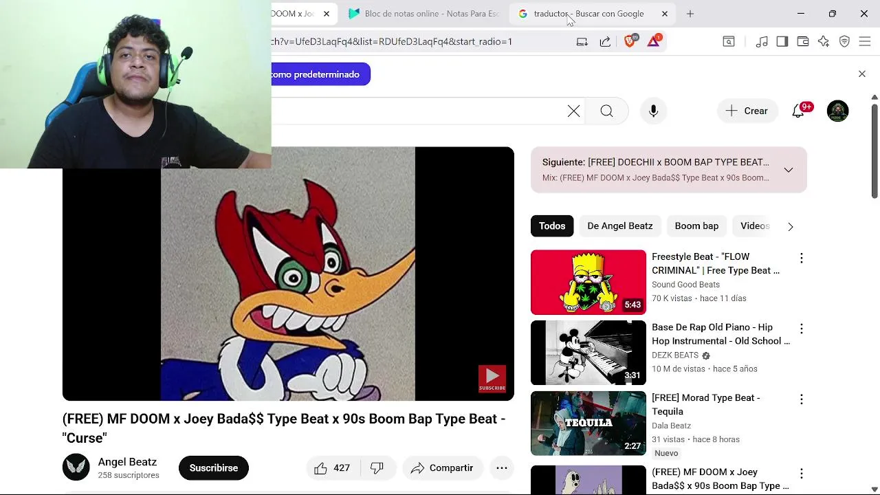Image resolution: width=880 pixels, height=495 pixels.
Task: Dismiss the default browser banner with X
Action: pyautogui.click(x=862, y=74)
